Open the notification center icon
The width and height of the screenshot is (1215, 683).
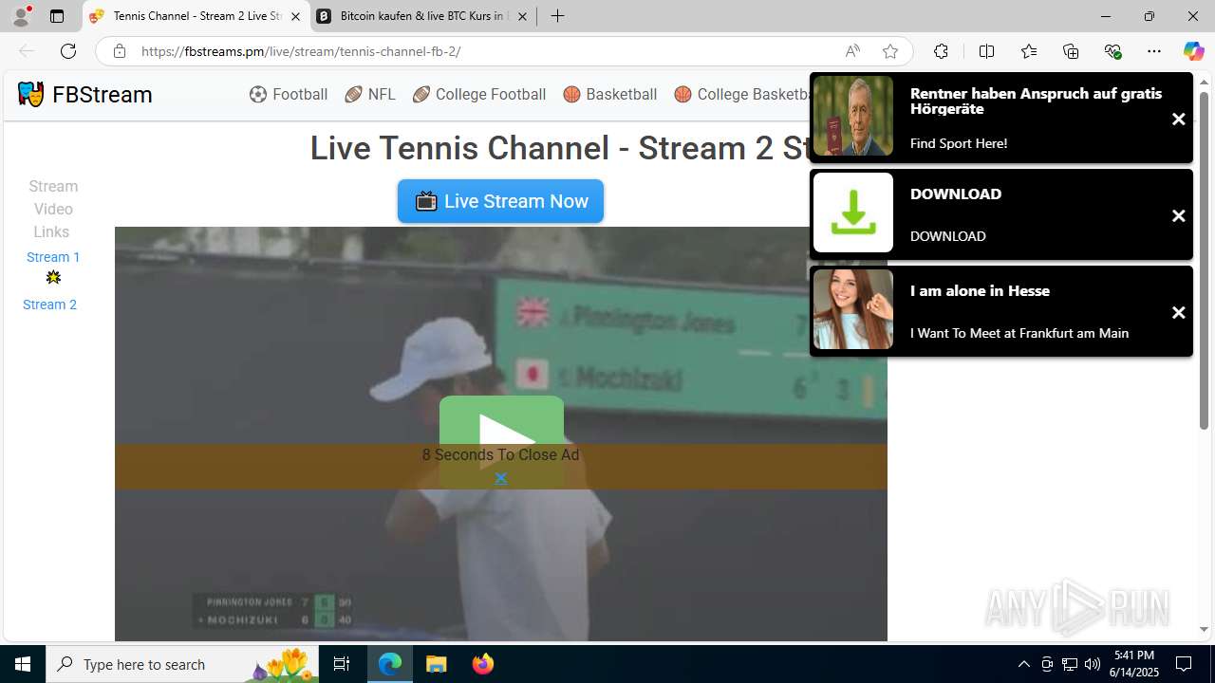pyautogui.click(x=1184, y=664)
